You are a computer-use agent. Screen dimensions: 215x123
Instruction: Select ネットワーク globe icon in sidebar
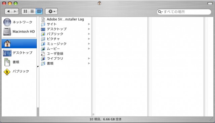click(7, 22)
